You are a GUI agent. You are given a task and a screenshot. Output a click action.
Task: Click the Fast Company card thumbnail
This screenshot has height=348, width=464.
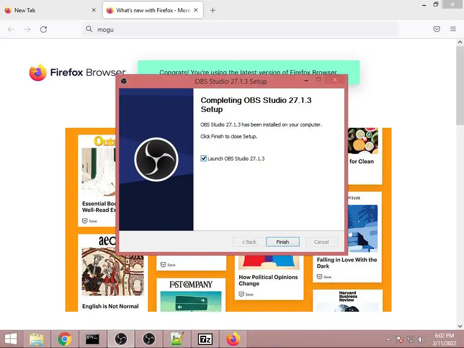191,301
